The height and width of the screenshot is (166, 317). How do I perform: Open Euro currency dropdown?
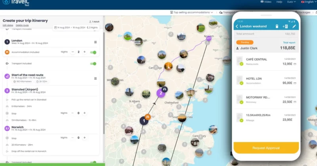(291, 2)
